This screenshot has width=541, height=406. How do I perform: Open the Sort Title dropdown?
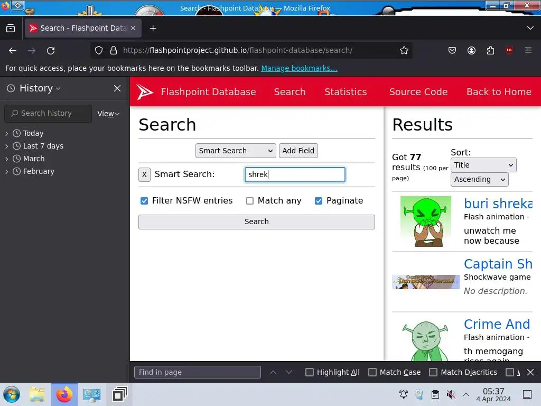click(483, 165)
